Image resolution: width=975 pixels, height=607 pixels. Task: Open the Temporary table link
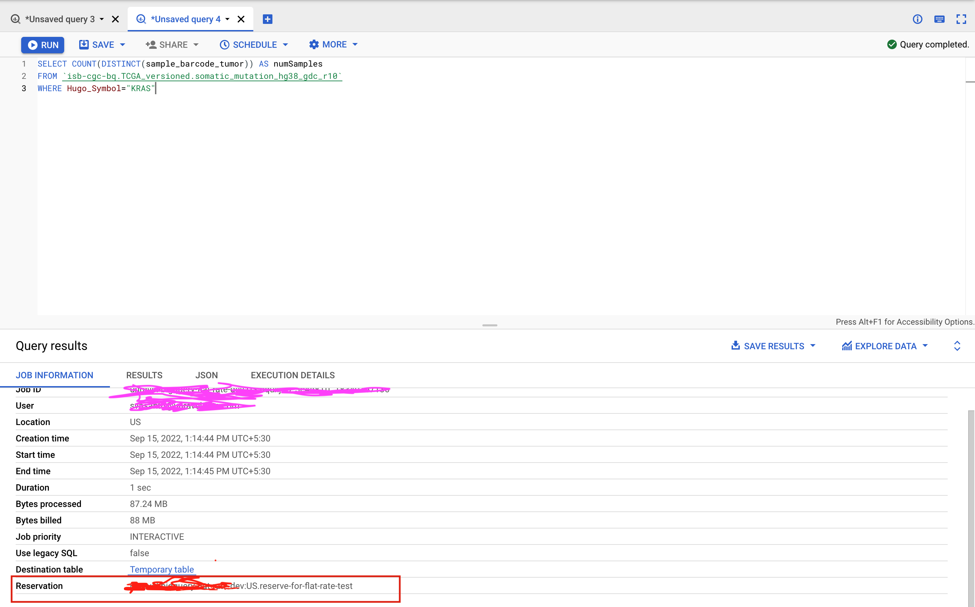(x=162, y=569)
